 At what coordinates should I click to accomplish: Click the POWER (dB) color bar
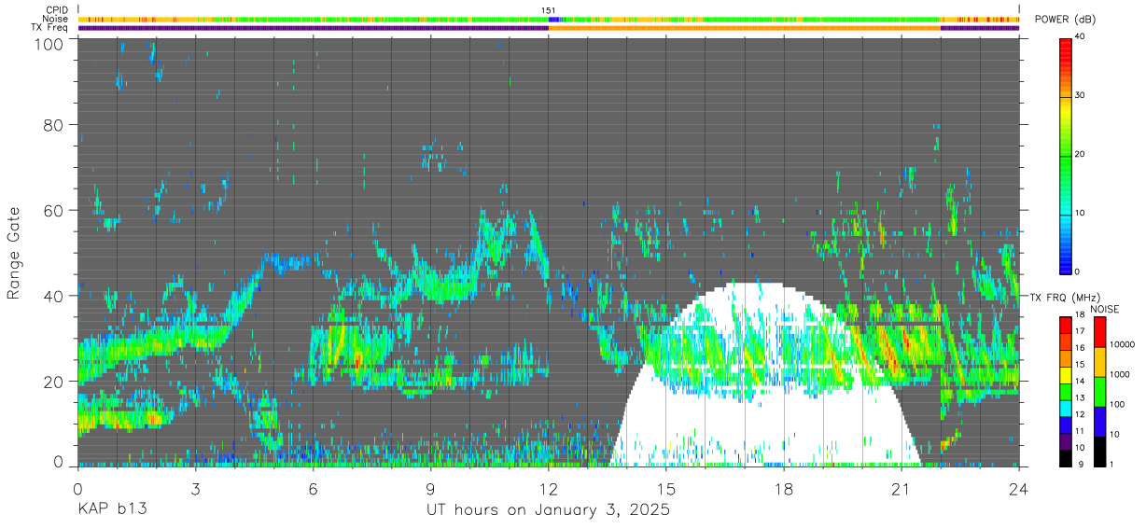[x=1066, y=155]
